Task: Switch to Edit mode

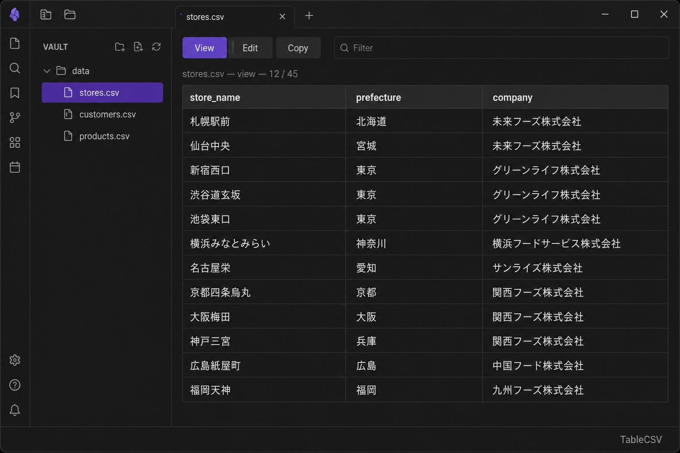Action: coord(250,48)
